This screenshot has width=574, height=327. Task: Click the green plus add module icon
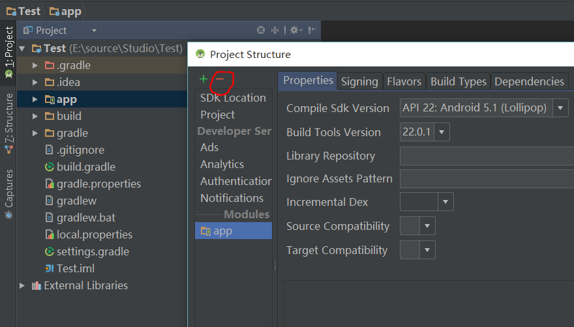point(203,79)
